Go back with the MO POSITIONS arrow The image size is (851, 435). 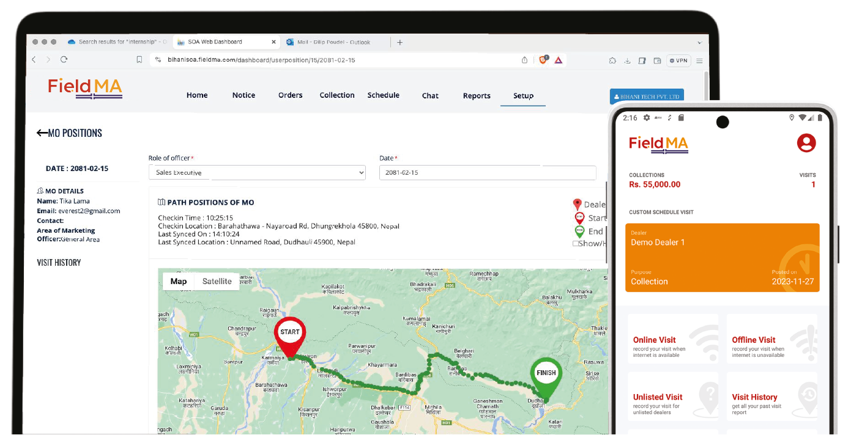42,133
